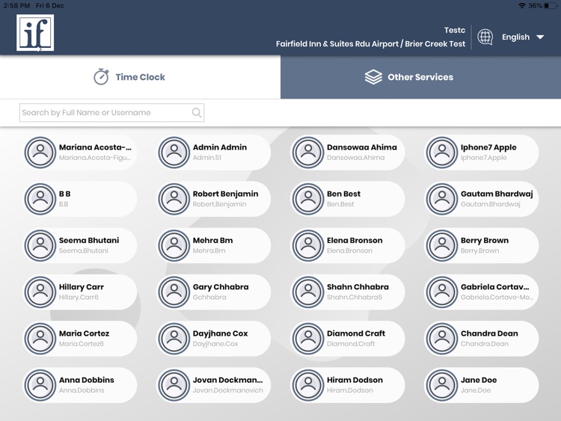Click the Fairfield Inn & Suites property name

(x=370, y=43)
